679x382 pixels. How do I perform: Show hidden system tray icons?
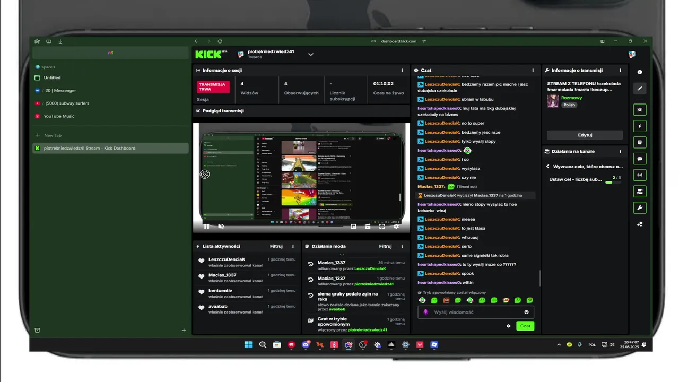[x=559, y=345]
